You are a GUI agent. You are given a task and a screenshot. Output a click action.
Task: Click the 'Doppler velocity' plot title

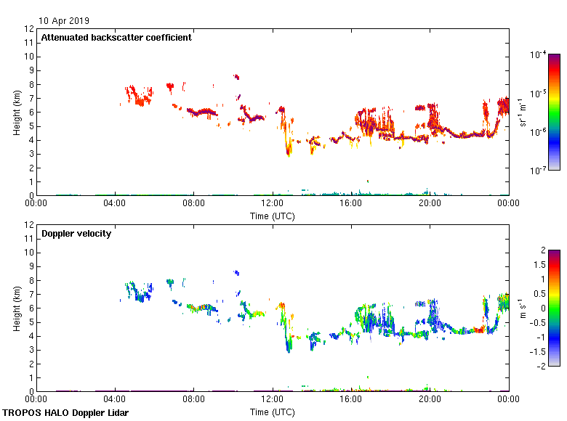click(x=76, y=234)
